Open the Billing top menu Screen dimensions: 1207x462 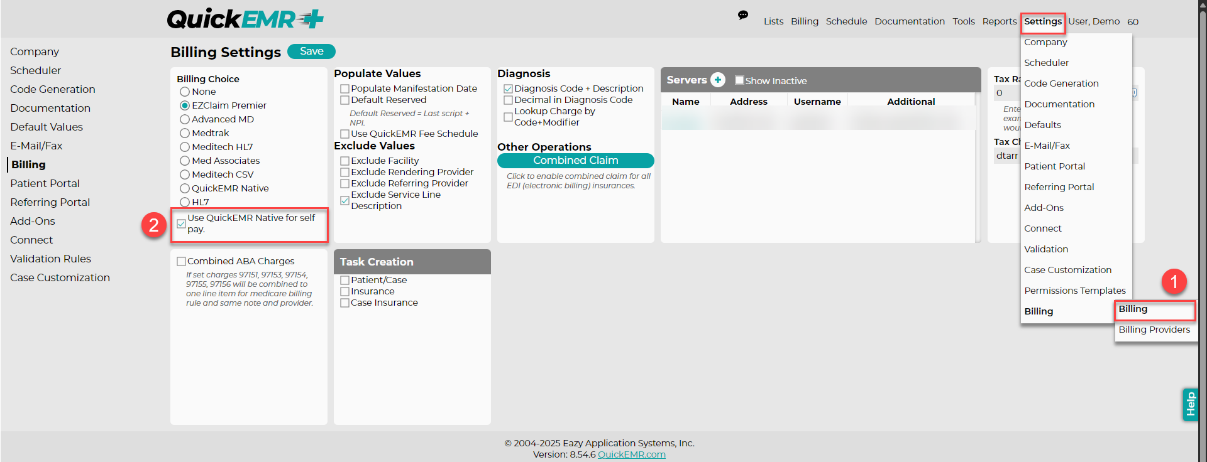[805, 21]
